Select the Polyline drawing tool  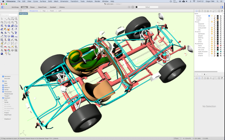tap(9, 19)
